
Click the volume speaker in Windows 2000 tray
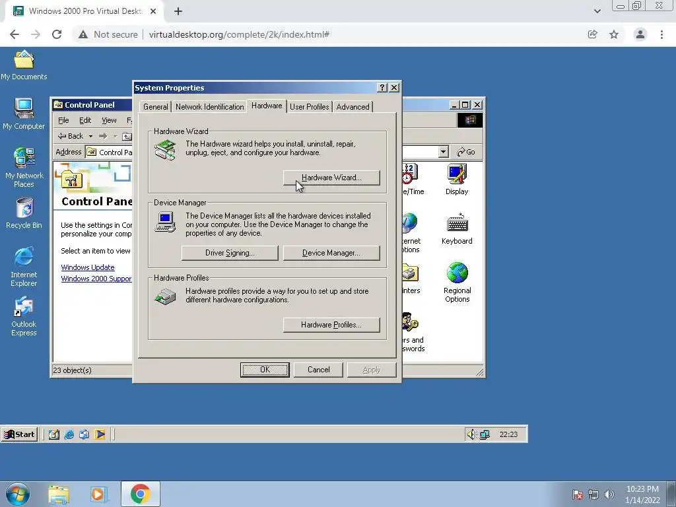471,434
